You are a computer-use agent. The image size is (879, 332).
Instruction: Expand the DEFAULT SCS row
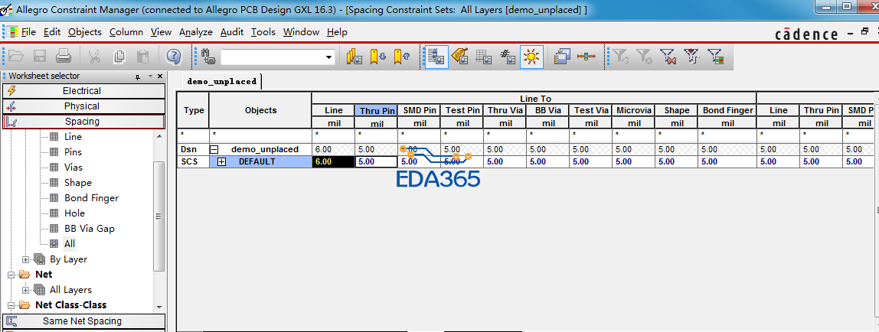[x=221, y=161]
